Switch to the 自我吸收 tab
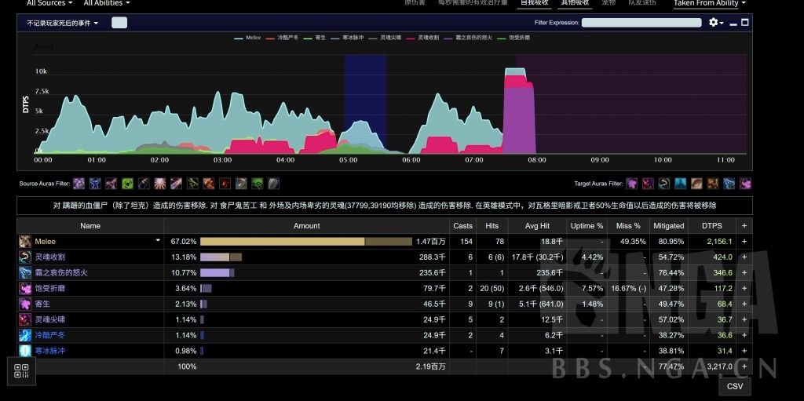The width and height of the screenshot is (804, 401). [x=534, y=3]
